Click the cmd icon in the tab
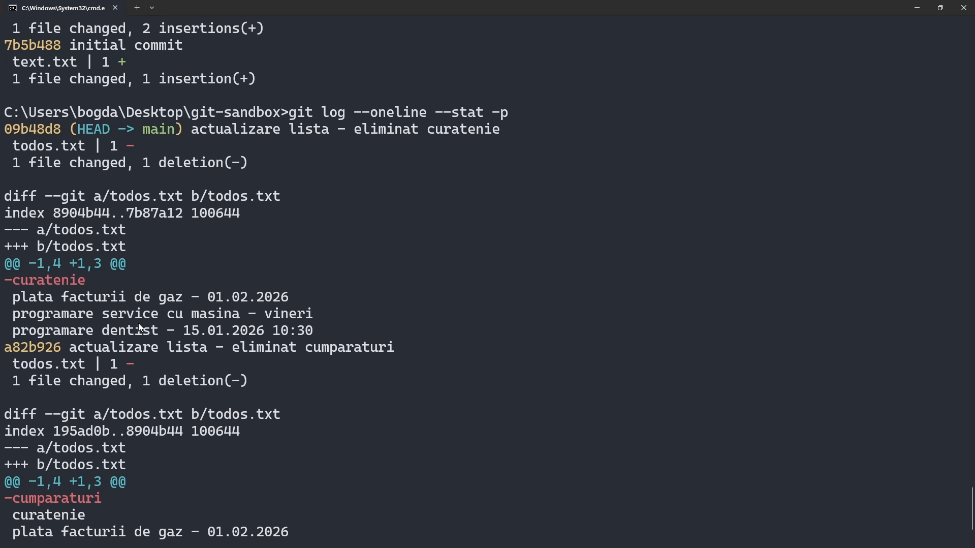 tap(13, 8)
